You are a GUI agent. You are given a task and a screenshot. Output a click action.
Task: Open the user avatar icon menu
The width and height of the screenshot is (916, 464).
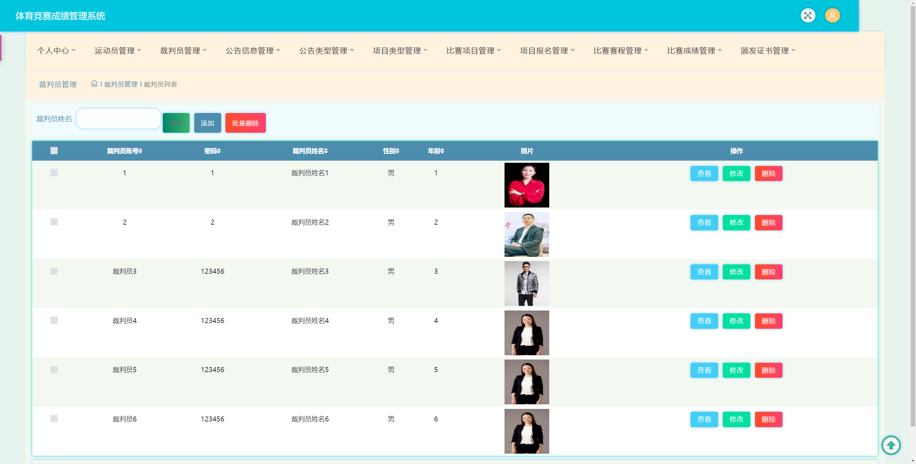pos(832,15)
